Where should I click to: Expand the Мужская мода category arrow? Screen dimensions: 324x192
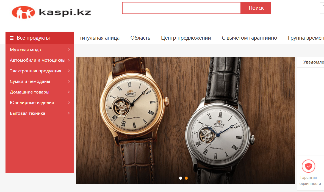click(69, 50)
